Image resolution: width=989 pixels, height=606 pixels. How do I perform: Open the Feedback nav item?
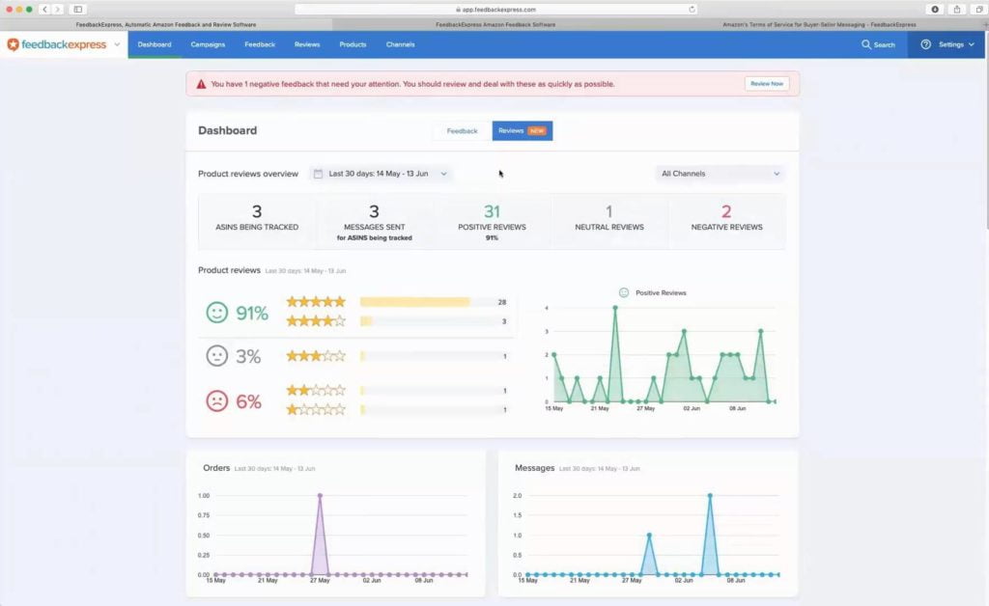[260, 44]
